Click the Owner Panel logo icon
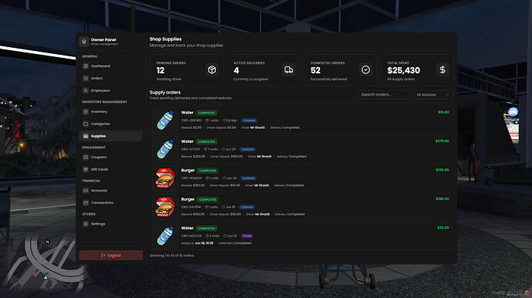The image size is (532, 298). 84,42
